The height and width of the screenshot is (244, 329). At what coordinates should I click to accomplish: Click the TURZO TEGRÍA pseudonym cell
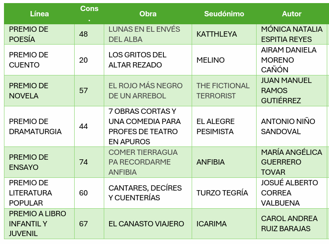tap(222, 193)
